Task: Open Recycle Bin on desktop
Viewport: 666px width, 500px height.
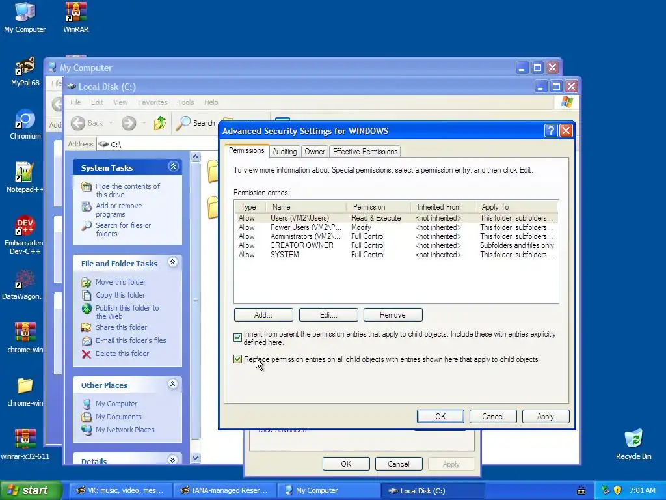Action: (x=633, y=445)
